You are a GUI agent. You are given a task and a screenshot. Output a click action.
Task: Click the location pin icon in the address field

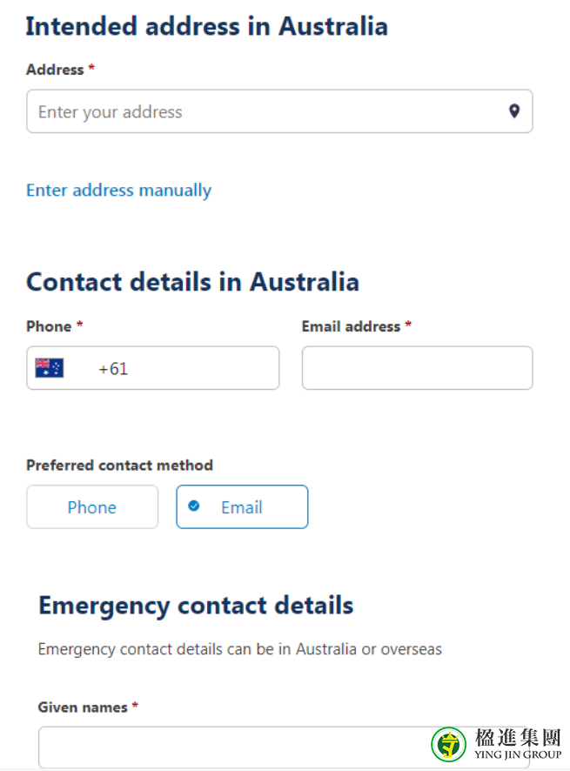click(x=514, y=111)
